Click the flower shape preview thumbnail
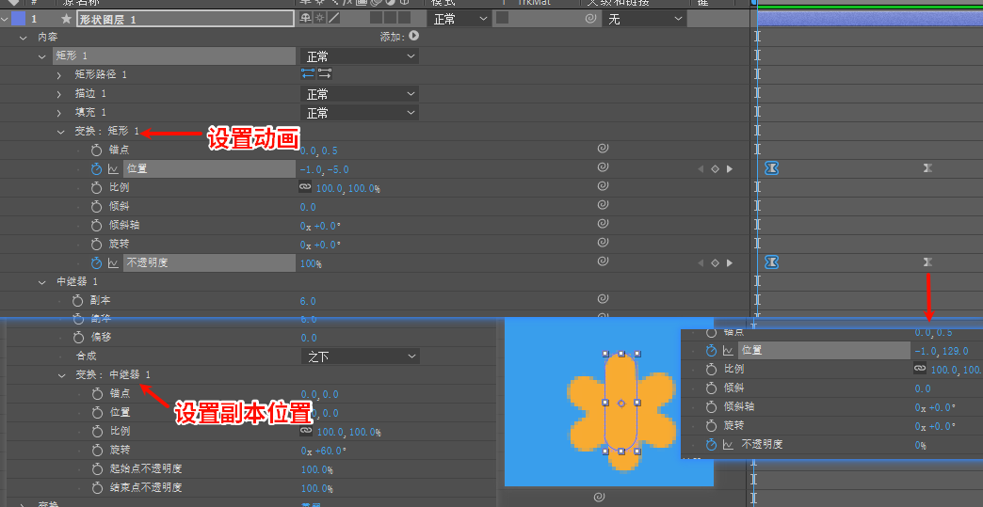This screenshot has width=983, height=507. coord(609,402)
